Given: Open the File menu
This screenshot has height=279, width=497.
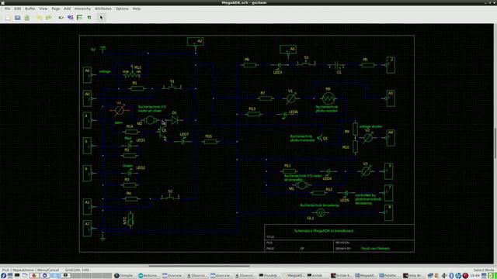Looking at the screenshot, I should point(7,9).
